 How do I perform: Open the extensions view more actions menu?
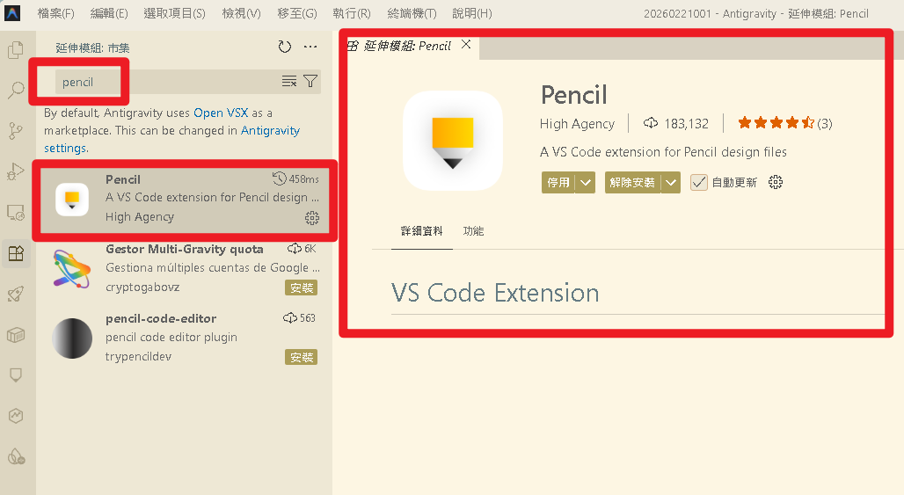click(310, 47)
